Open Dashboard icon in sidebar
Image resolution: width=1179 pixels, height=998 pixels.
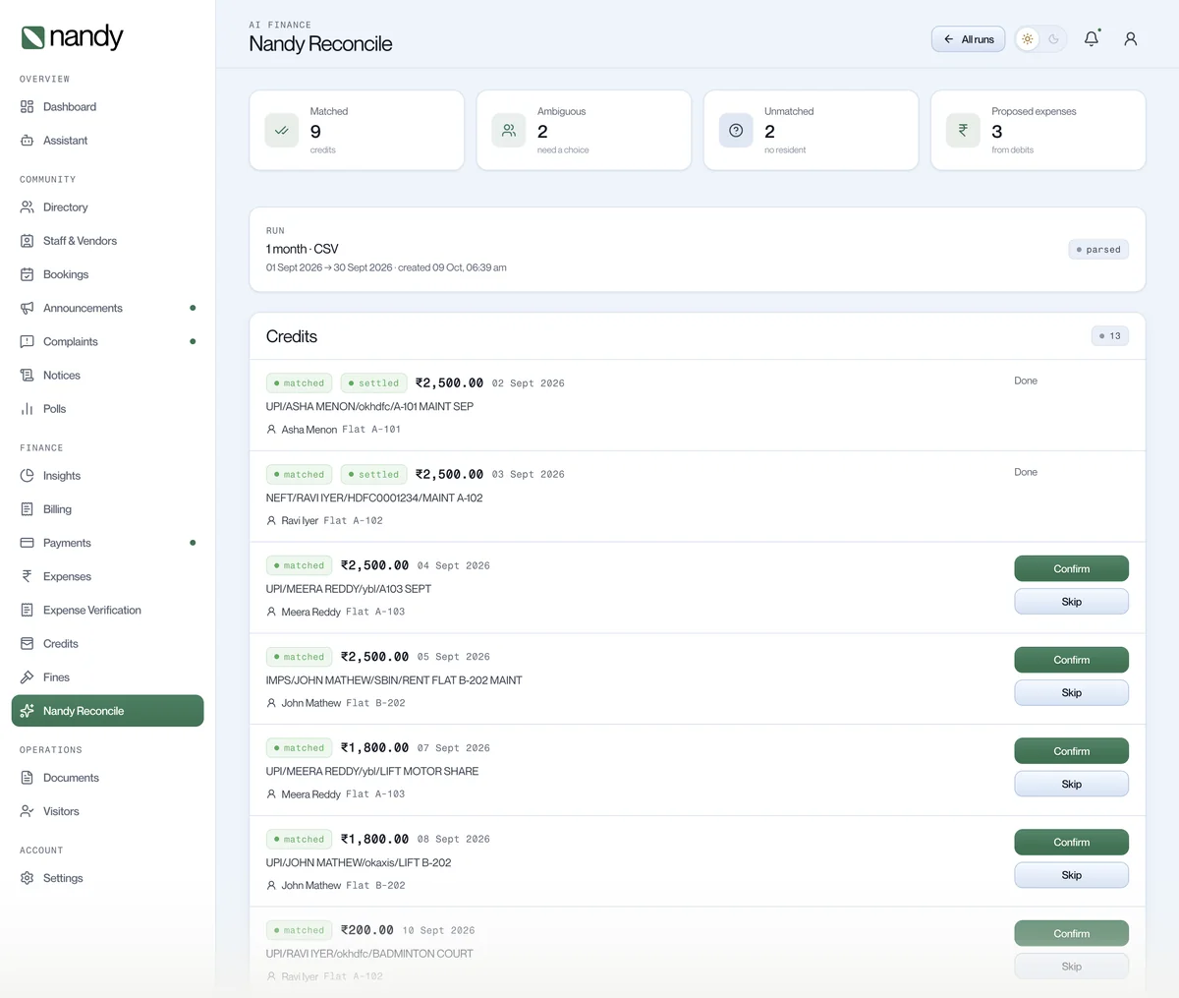point(27,106)
